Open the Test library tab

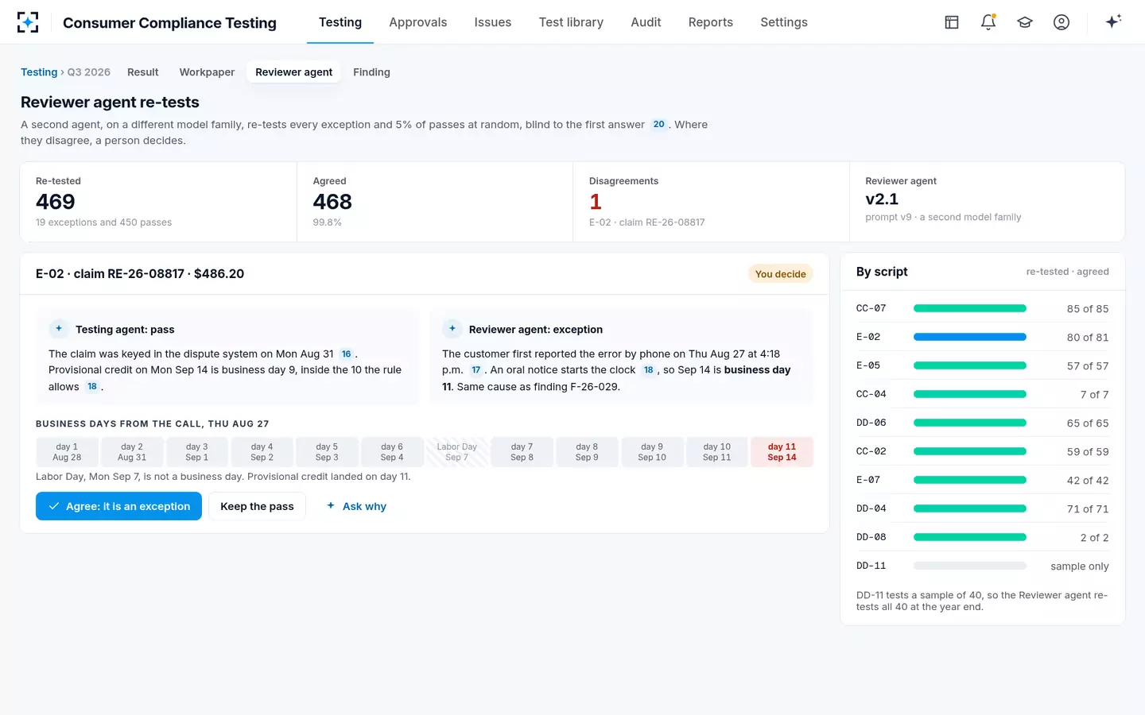pos(571,22)
